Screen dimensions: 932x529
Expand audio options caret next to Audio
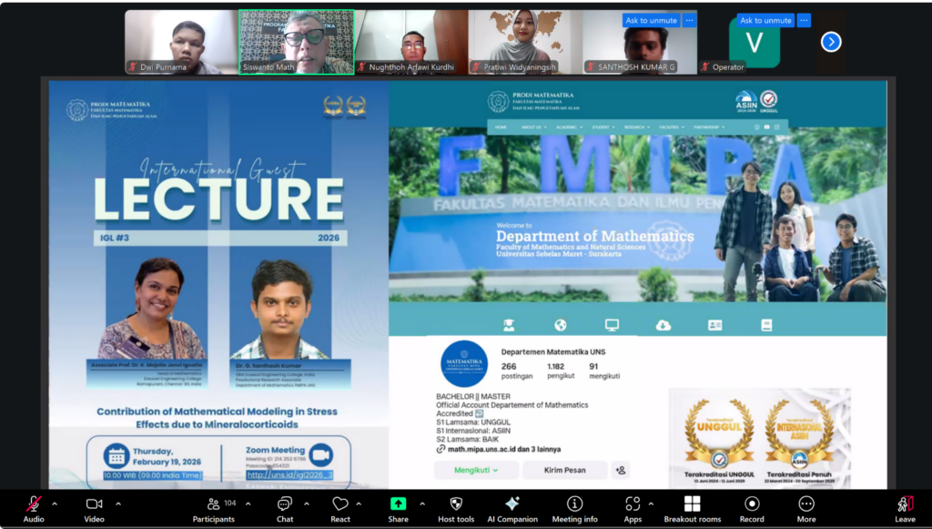(55, 504)
